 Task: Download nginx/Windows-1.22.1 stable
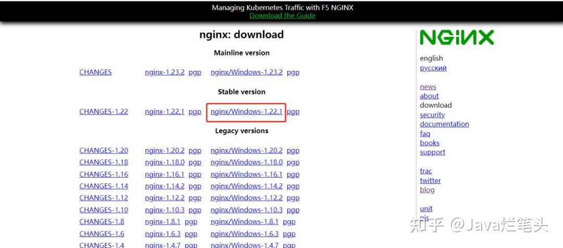coord(247,111)
